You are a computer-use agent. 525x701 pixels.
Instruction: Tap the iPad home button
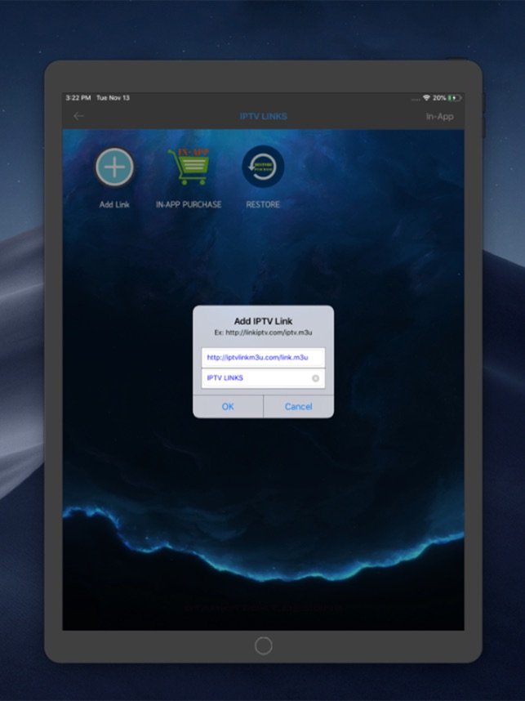[263, 645]
